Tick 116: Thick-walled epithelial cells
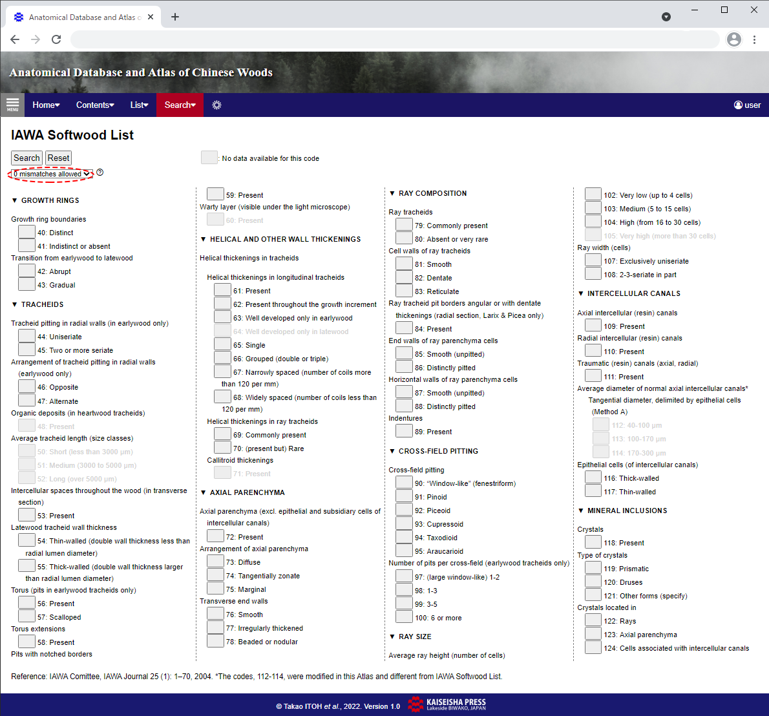Viewport: 769px width, 716px height. click(593, 477)
